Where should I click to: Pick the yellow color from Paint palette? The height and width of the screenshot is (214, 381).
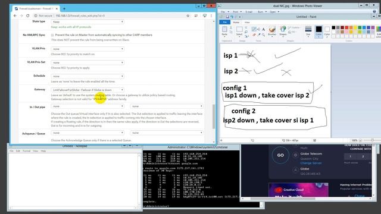(x=355, y=28)
